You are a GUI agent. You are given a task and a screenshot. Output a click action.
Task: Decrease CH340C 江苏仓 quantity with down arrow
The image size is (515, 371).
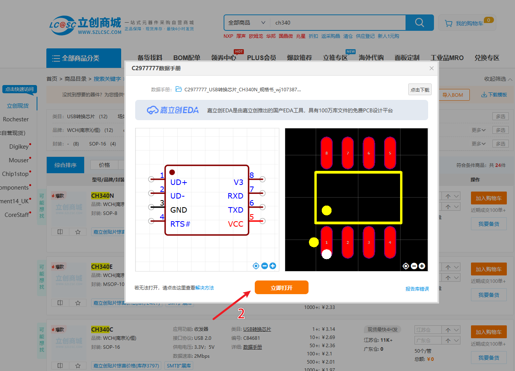tap(456, 330)
